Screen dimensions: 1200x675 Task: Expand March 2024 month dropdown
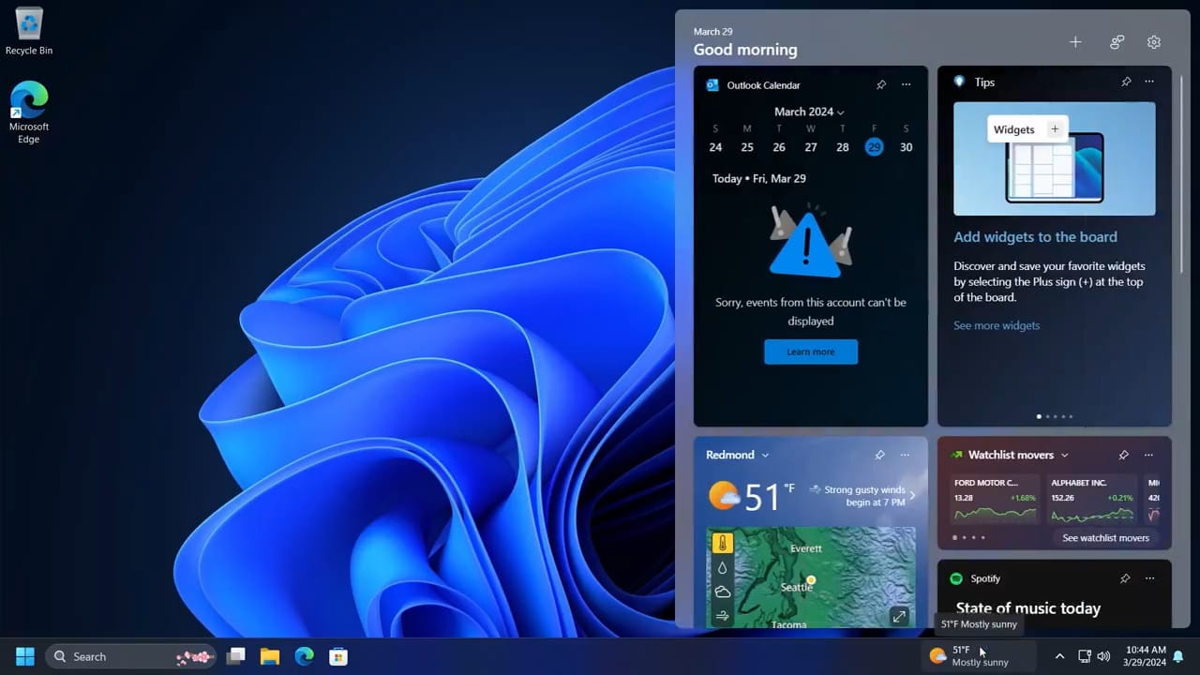[x=810, y=112]
